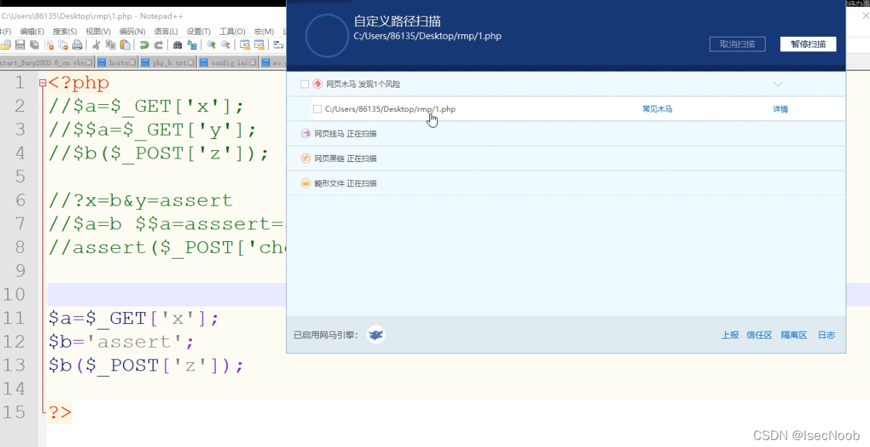
Task: Click the 畸形文件 category icon
Action: coord(305,184)
